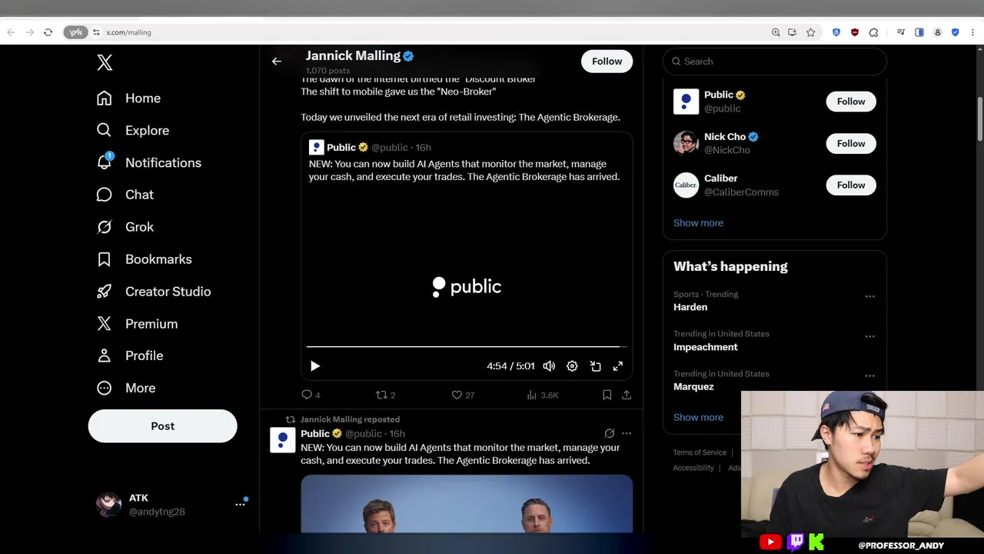This screenshot has width=984, height=554.
Task: Go back with the profile header arrow
Action: click(x=277, y=62)
